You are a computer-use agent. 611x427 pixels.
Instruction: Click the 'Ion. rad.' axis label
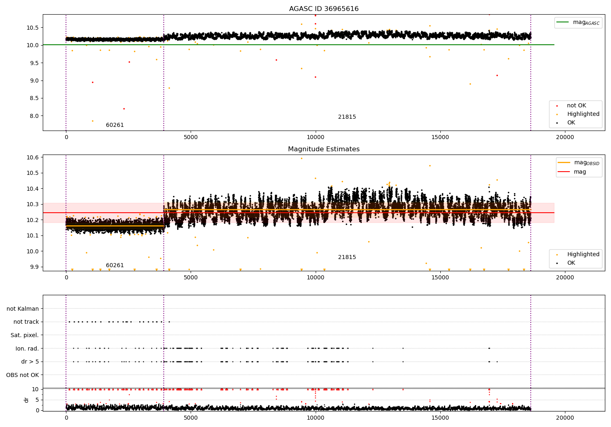click(27, 349)
